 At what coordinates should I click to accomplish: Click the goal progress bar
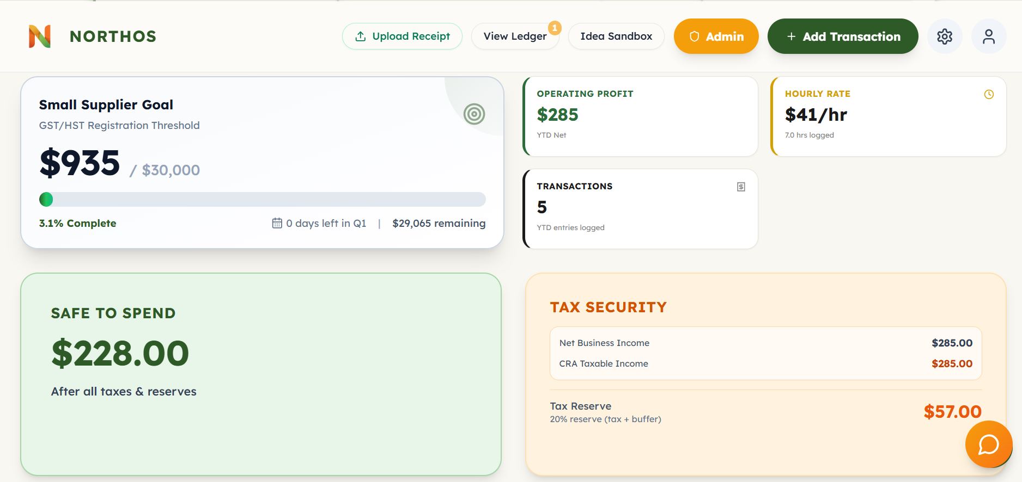(x=263, y=200)
